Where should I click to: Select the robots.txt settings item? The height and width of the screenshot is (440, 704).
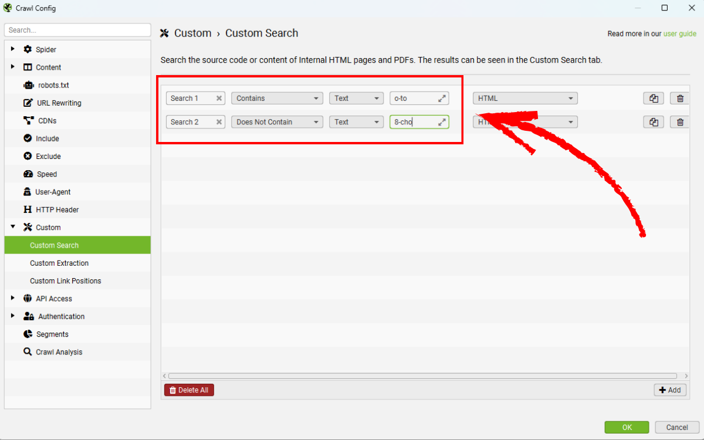[x=53, y=85]
